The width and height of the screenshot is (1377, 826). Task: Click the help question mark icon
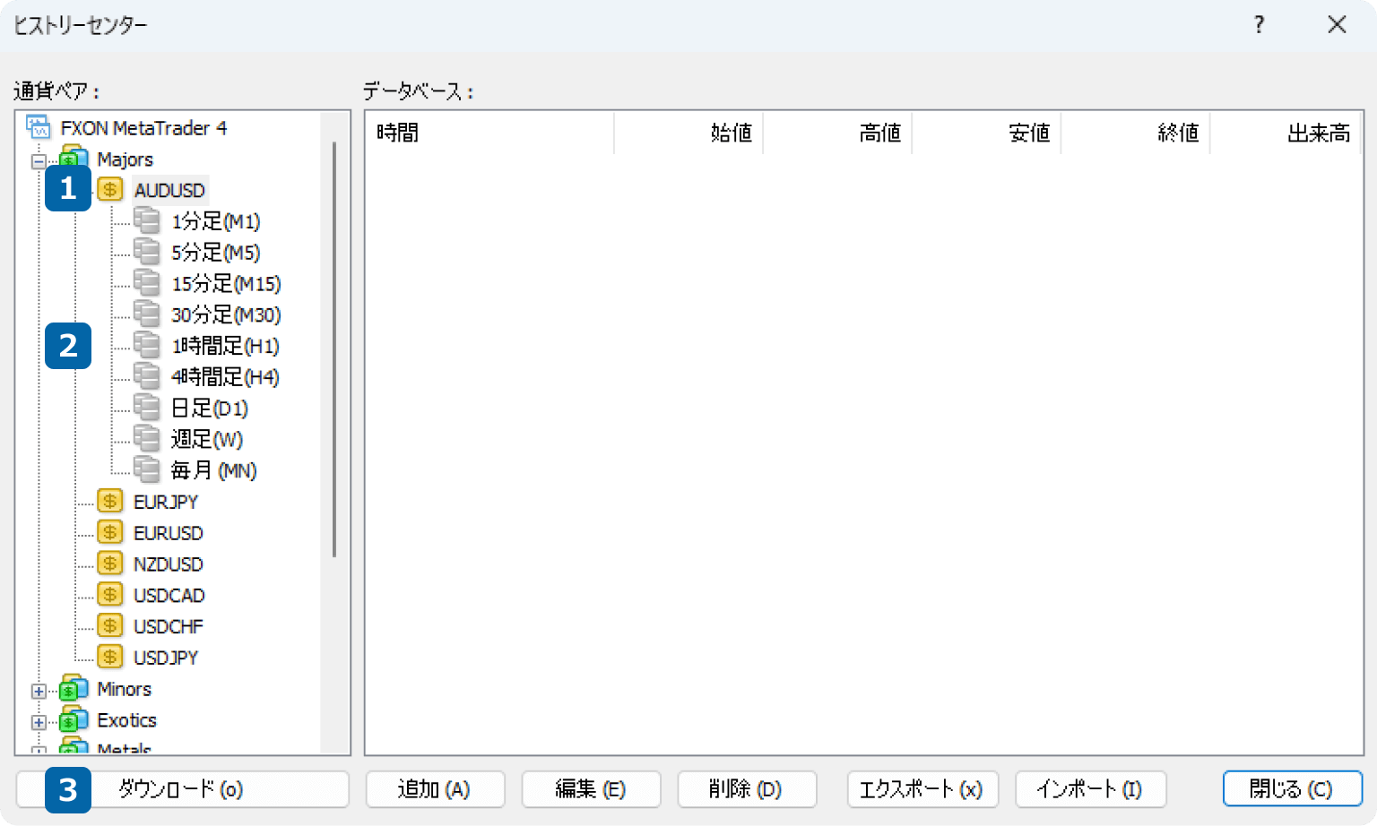click(1259, 25)
